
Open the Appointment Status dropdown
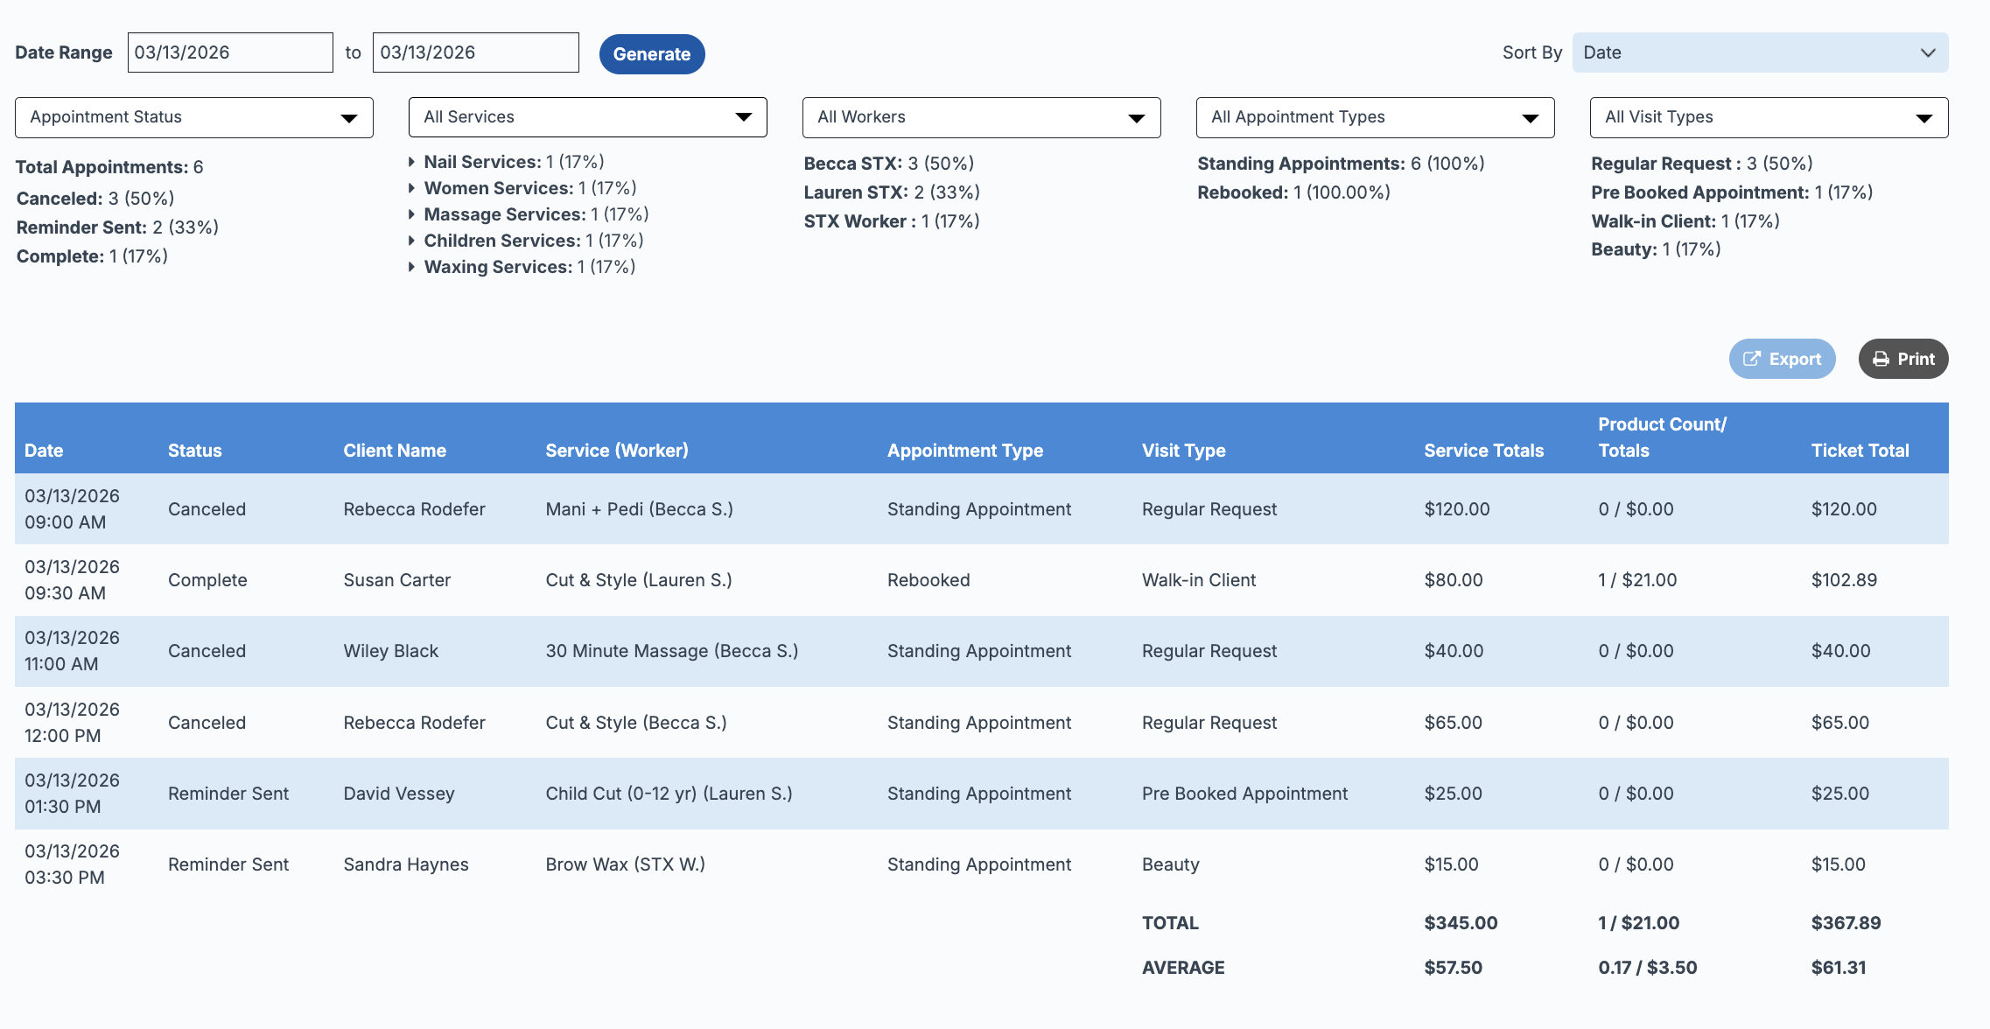coord(194,117)
